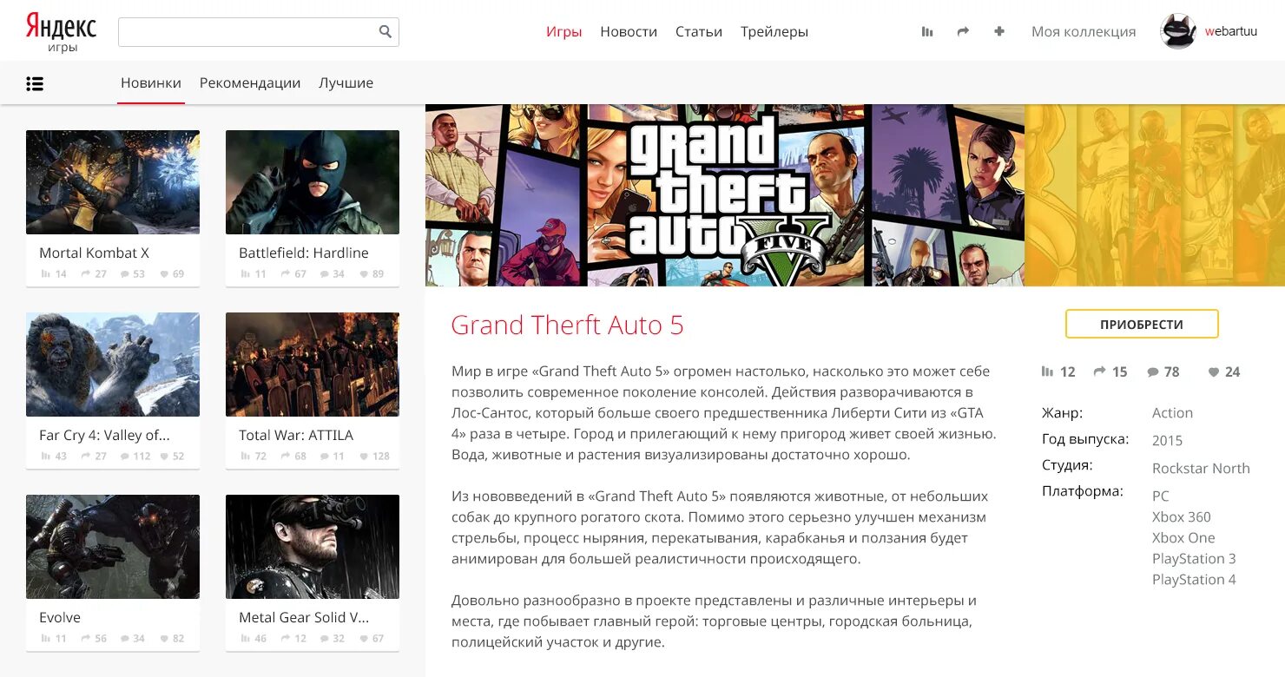This screenshot has width=1285, height=677.
Task: Open the Трейлеры menu item
Action: click(774, 32)
